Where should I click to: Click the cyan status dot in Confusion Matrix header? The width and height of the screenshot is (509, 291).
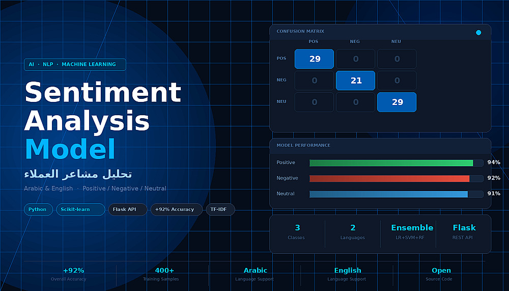(478, 33)
